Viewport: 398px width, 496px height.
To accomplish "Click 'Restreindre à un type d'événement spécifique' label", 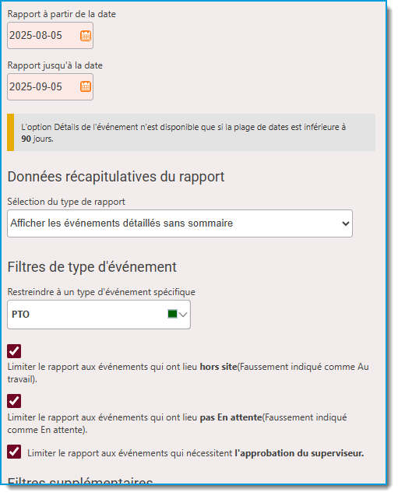I will tap(101, 292).
